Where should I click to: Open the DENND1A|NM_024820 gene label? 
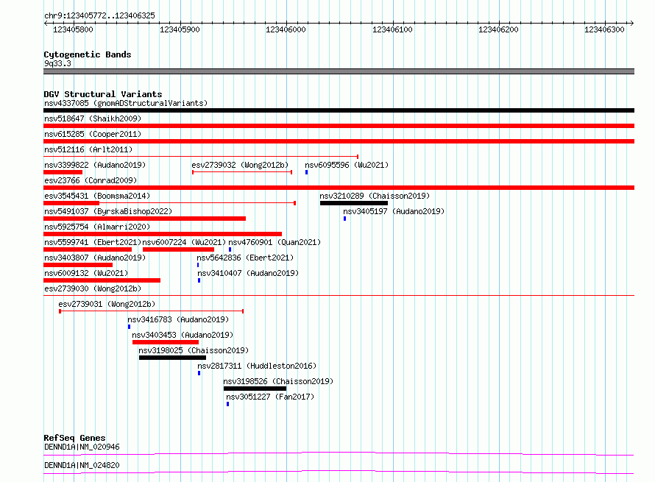[82, 465]
